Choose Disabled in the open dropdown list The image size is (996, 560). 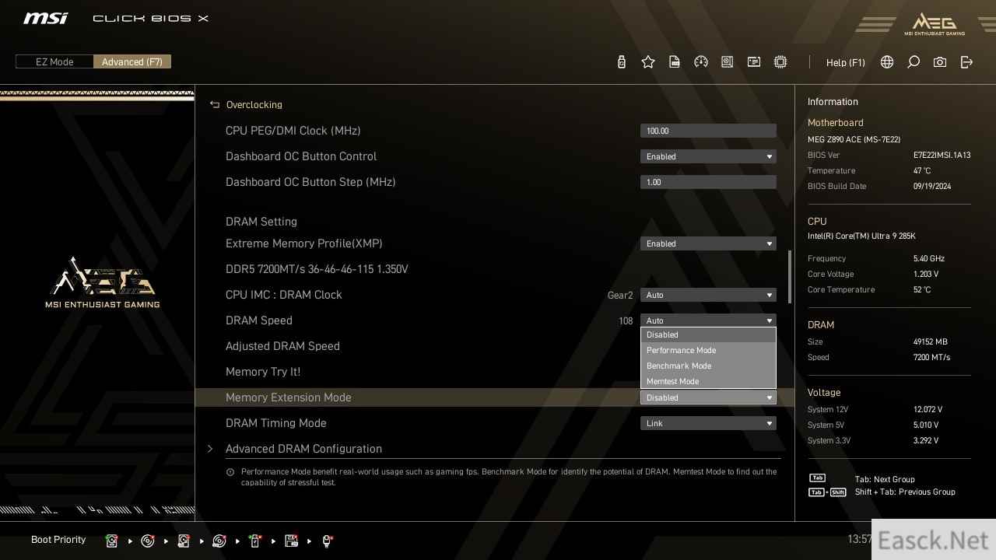[708, 335]
